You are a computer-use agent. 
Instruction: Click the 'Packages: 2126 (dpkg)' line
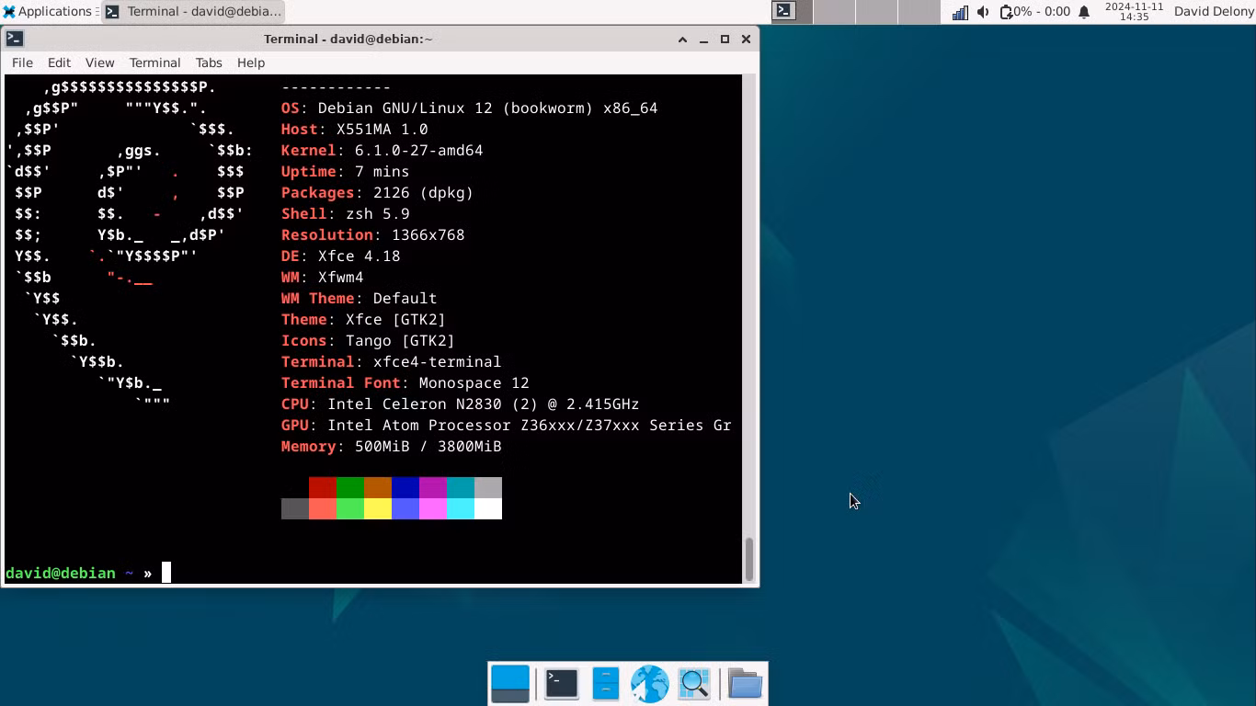pyautogui.click(x=378, y=192)
